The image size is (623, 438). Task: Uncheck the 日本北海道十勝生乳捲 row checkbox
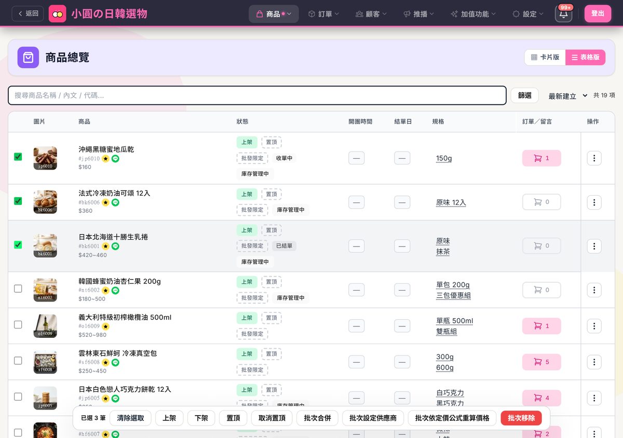click(x=18, y=244)
